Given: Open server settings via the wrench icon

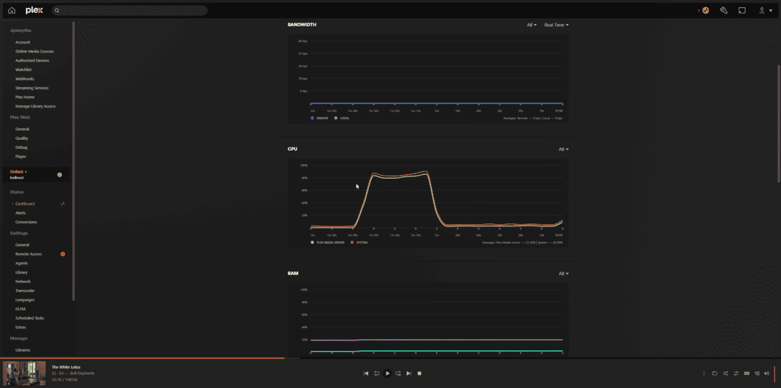Looking at the screenshot, I should coord(723,10).
